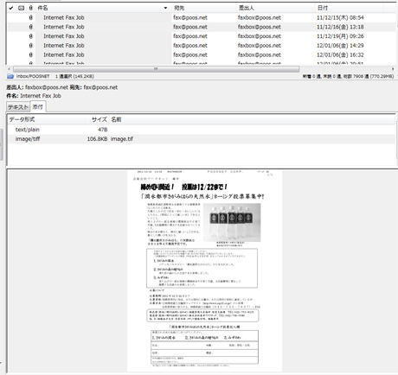Click the date 12/01/06(金) 14:29
This screenshot has height=375, width=398.
340,45
